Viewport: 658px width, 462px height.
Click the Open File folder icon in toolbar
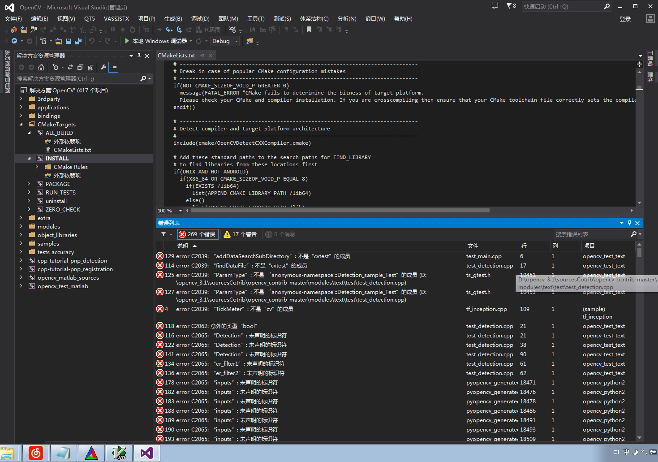59,41
